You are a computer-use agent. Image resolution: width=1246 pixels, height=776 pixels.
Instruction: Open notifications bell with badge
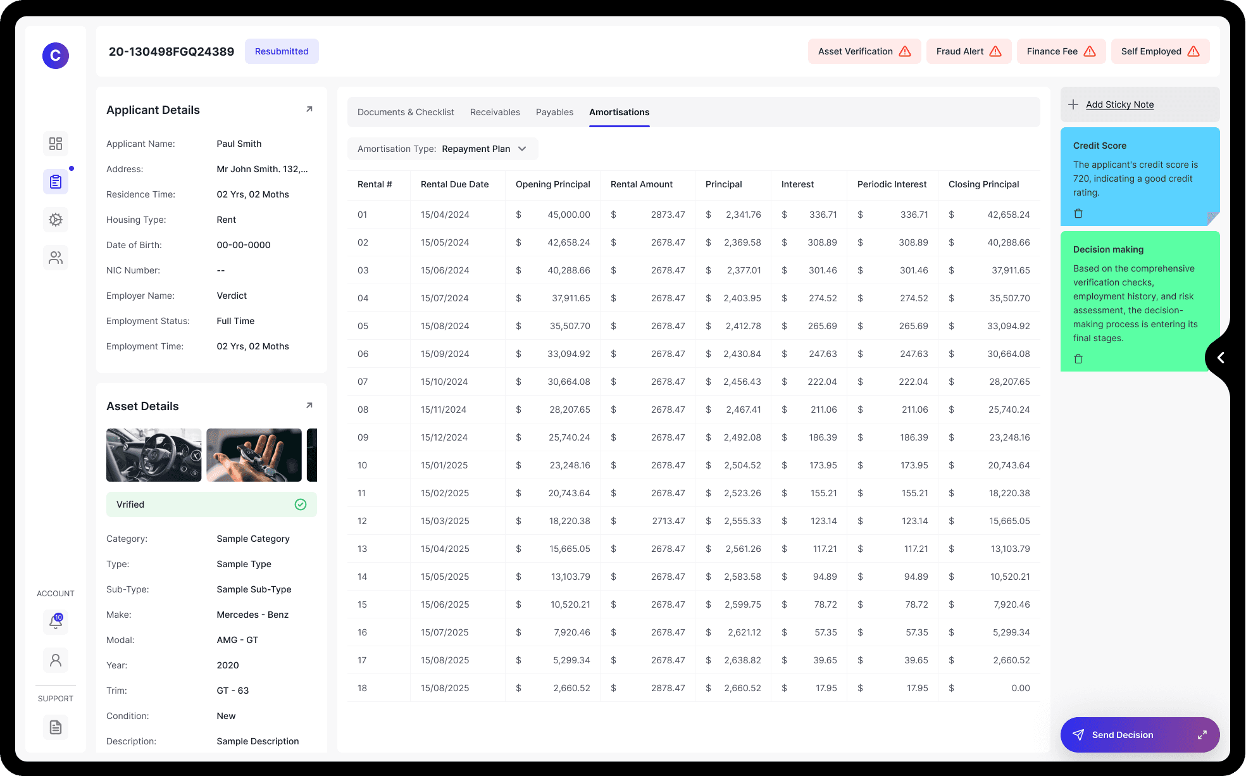pyautogui.click(x=56, y=622)
